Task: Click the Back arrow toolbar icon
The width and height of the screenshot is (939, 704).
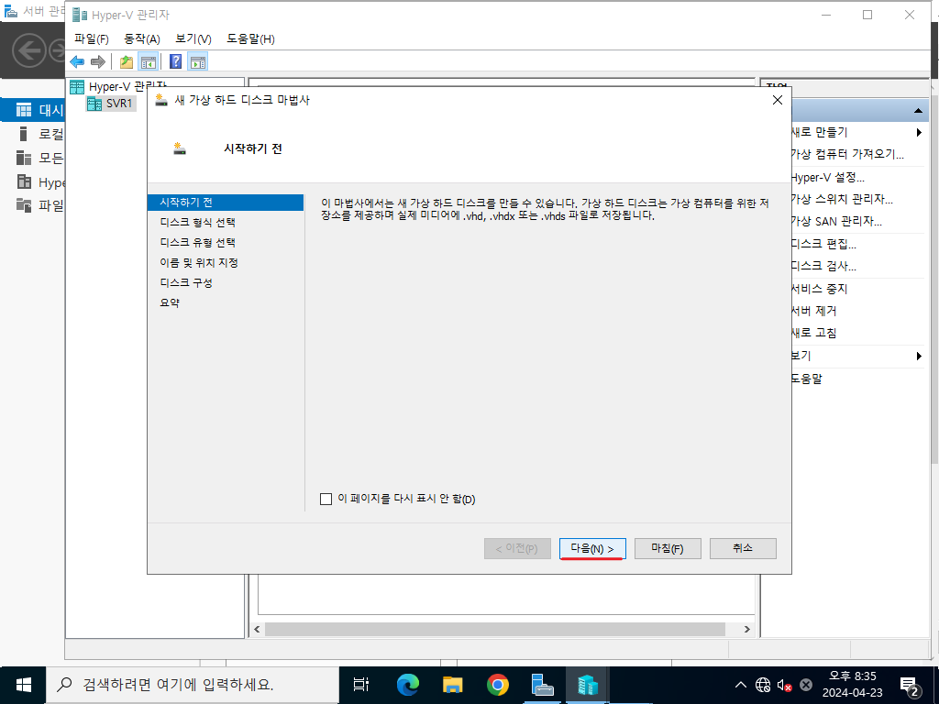Action: (x=77, y=61)
